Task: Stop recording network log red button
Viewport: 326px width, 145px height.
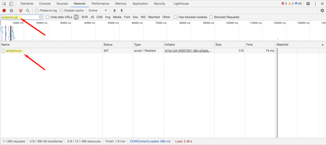Action: (4, 11)
